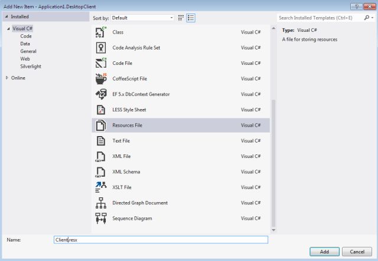Choose the XML File icon

click(100, 156)
